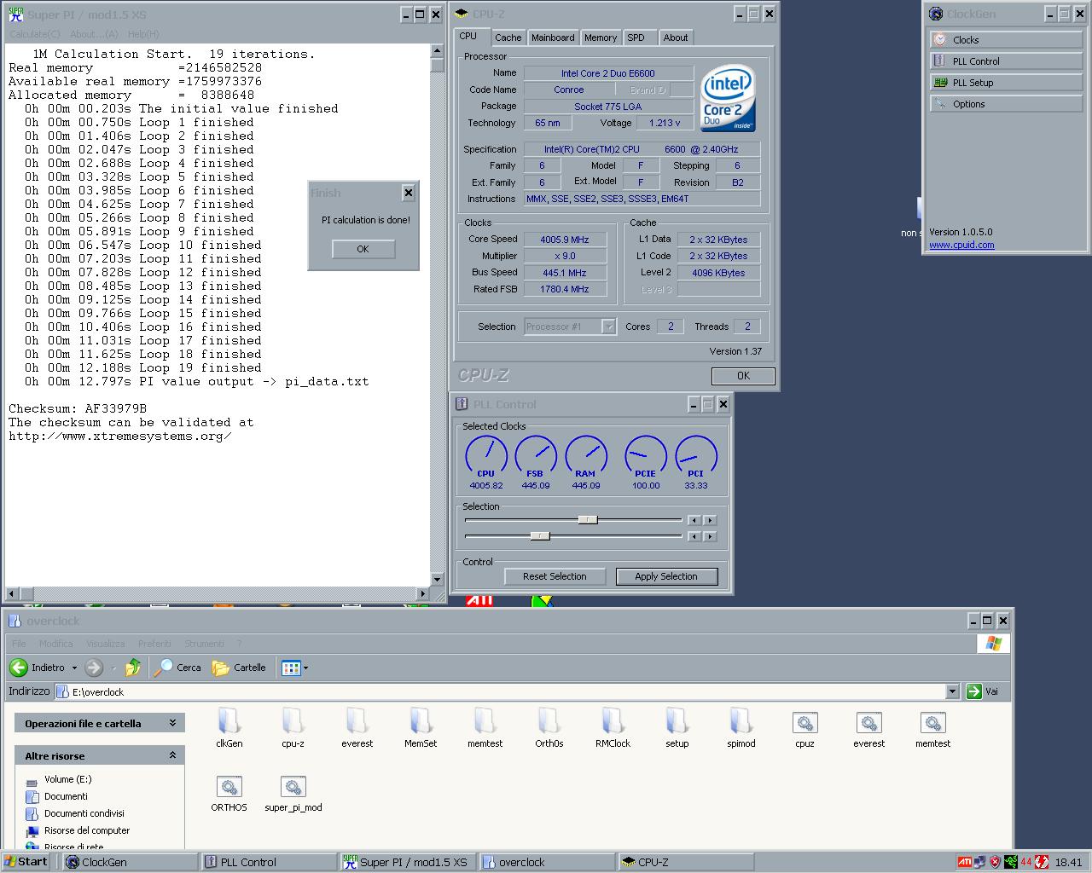Open Volume (E:) in Altre risorse
The image size is (1092, 873).
pyautogui.click(x=67, y=779)
